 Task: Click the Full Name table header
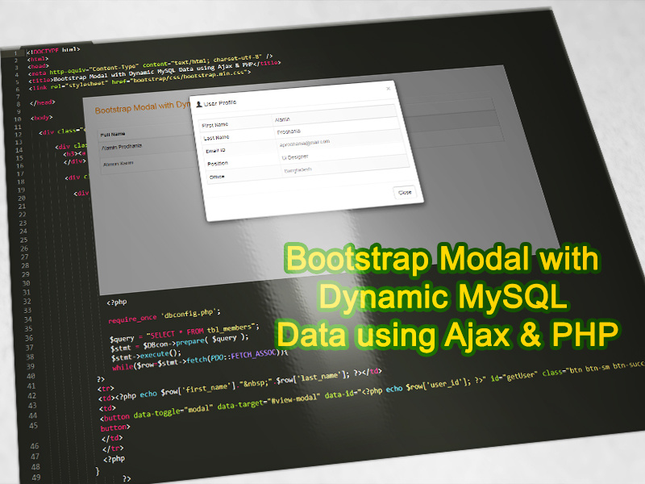113,134
